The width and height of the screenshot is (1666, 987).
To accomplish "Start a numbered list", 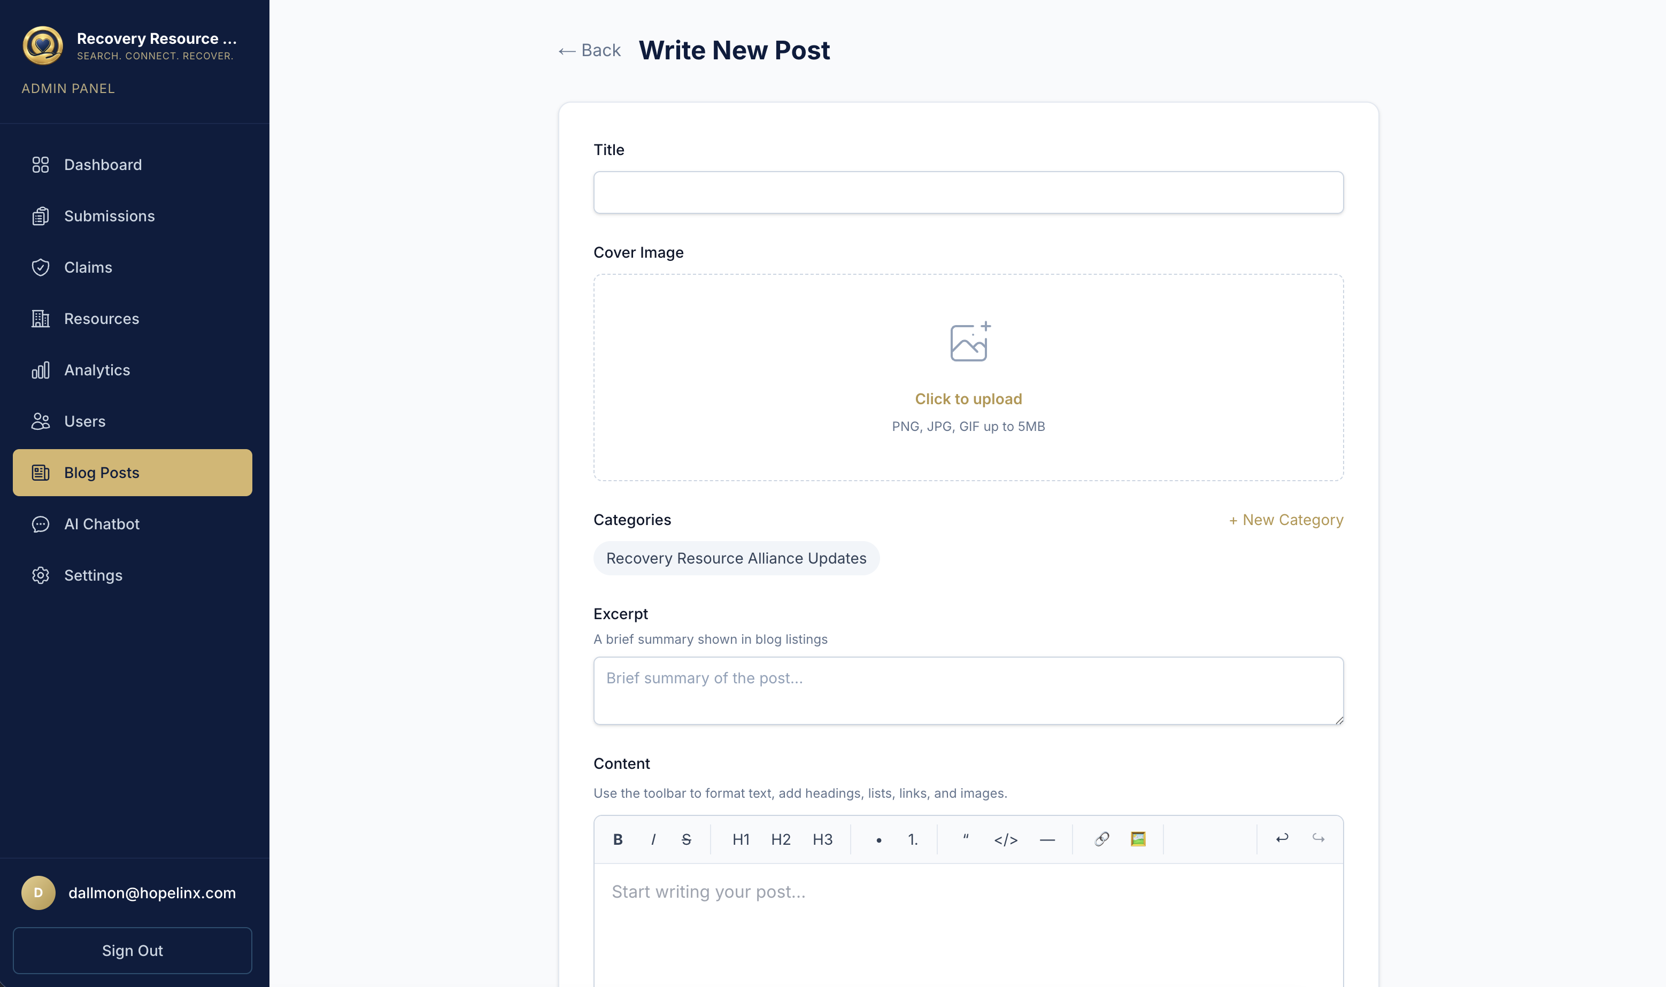I will coord(913,839).
